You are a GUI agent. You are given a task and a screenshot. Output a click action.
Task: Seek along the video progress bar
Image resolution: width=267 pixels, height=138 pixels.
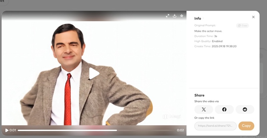coord(96,130)
